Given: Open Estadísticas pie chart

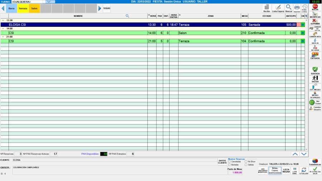Looking at the screenshot, I should (315, 162).
